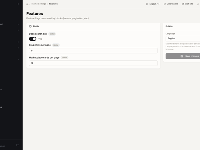Go to dashboard via home breadcrumb icon
200x150 pixels.
pyautogui.click(x=27, y=4)
